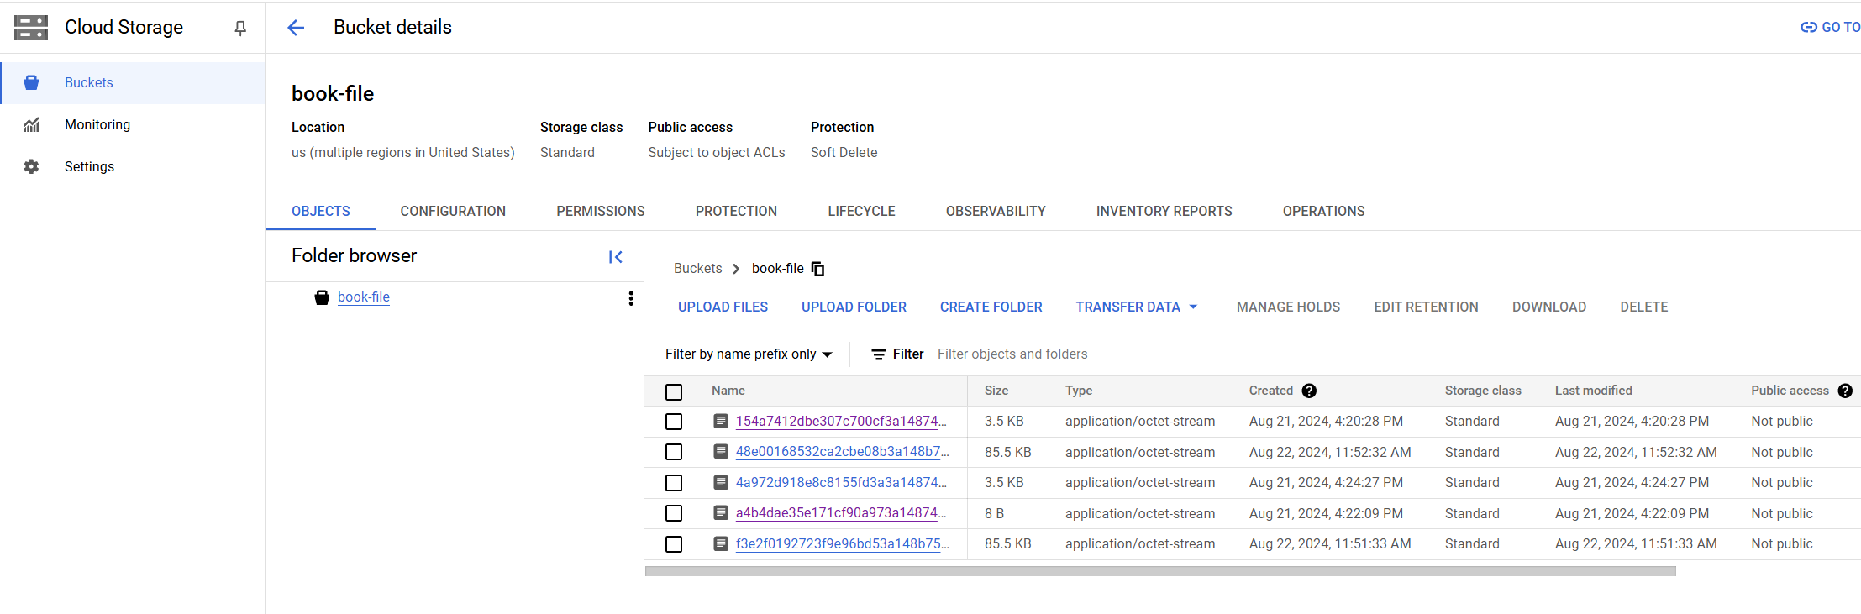The height and width of the screenshot is (614, 1861).
Task: Toggle the select-all objects checkbox
Action: pos(674,391)
